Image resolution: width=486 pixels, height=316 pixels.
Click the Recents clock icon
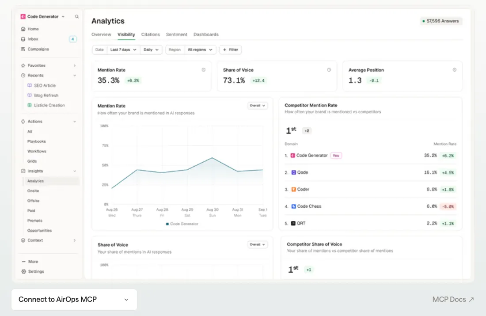(x=23, y=76)
